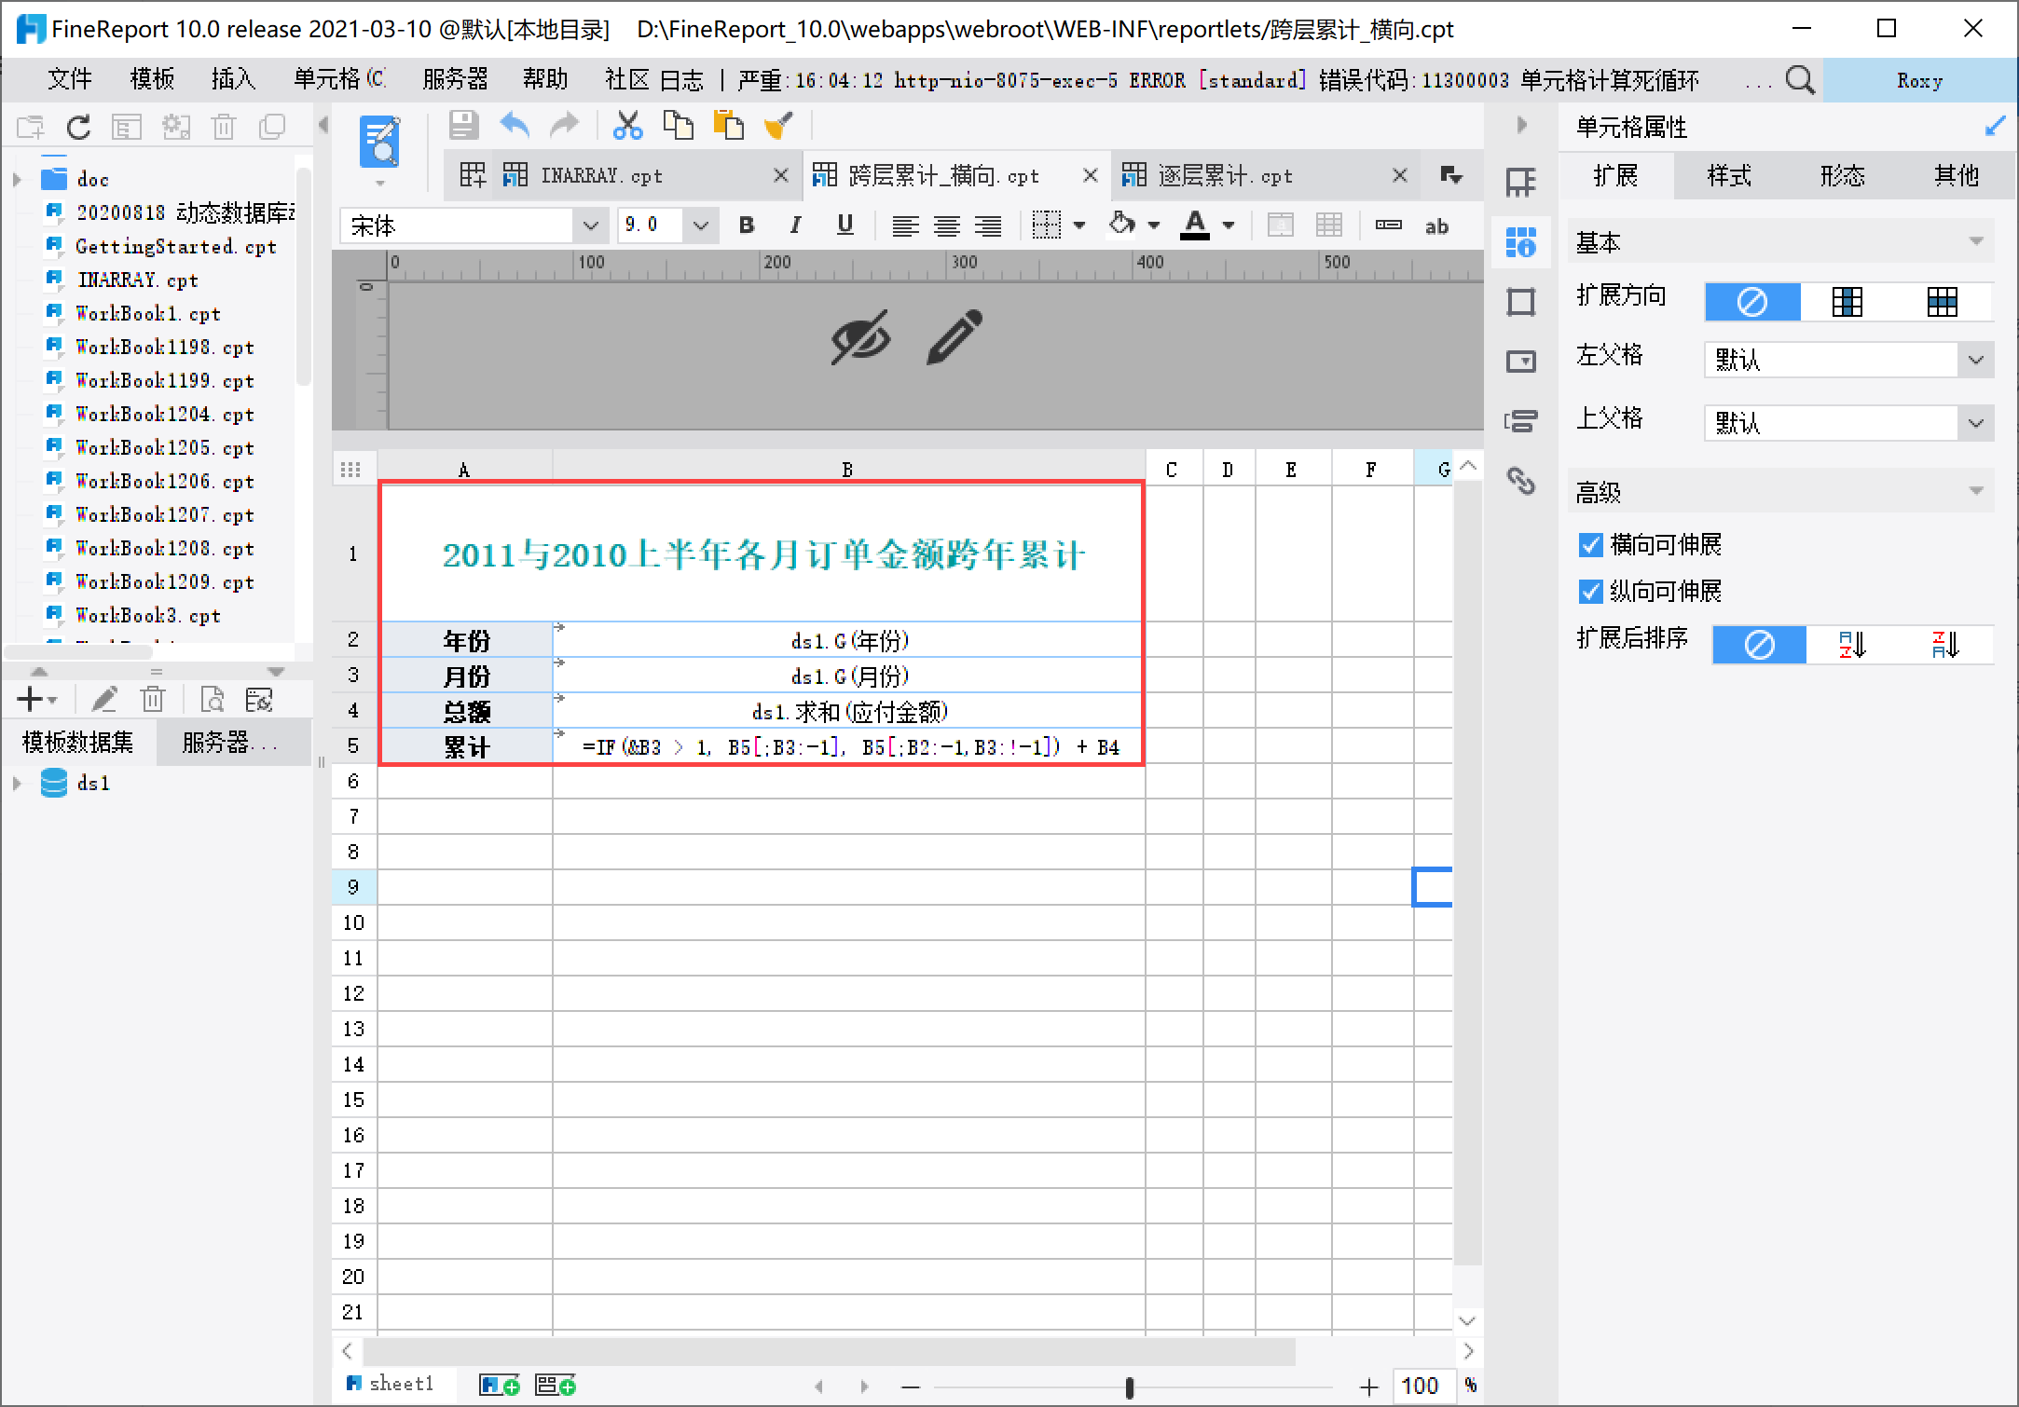Image resolution: width=2019 pixels, height=1407 pixels.
Task: Open the WorkBook1206.cpt file
Action: pyautogui.click(x=164, y=482)
